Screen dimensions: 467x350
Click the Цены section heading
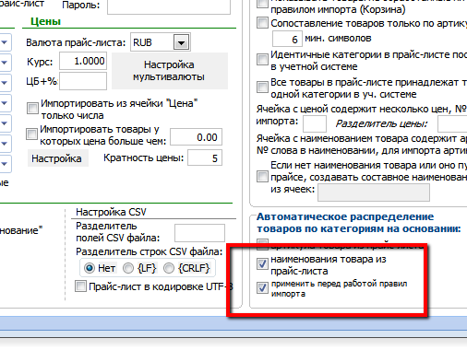point(45,21)
